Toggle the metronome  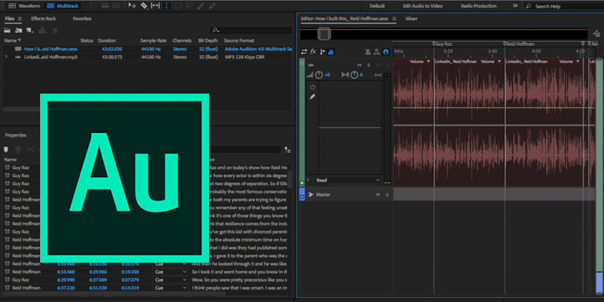point(367,52)
